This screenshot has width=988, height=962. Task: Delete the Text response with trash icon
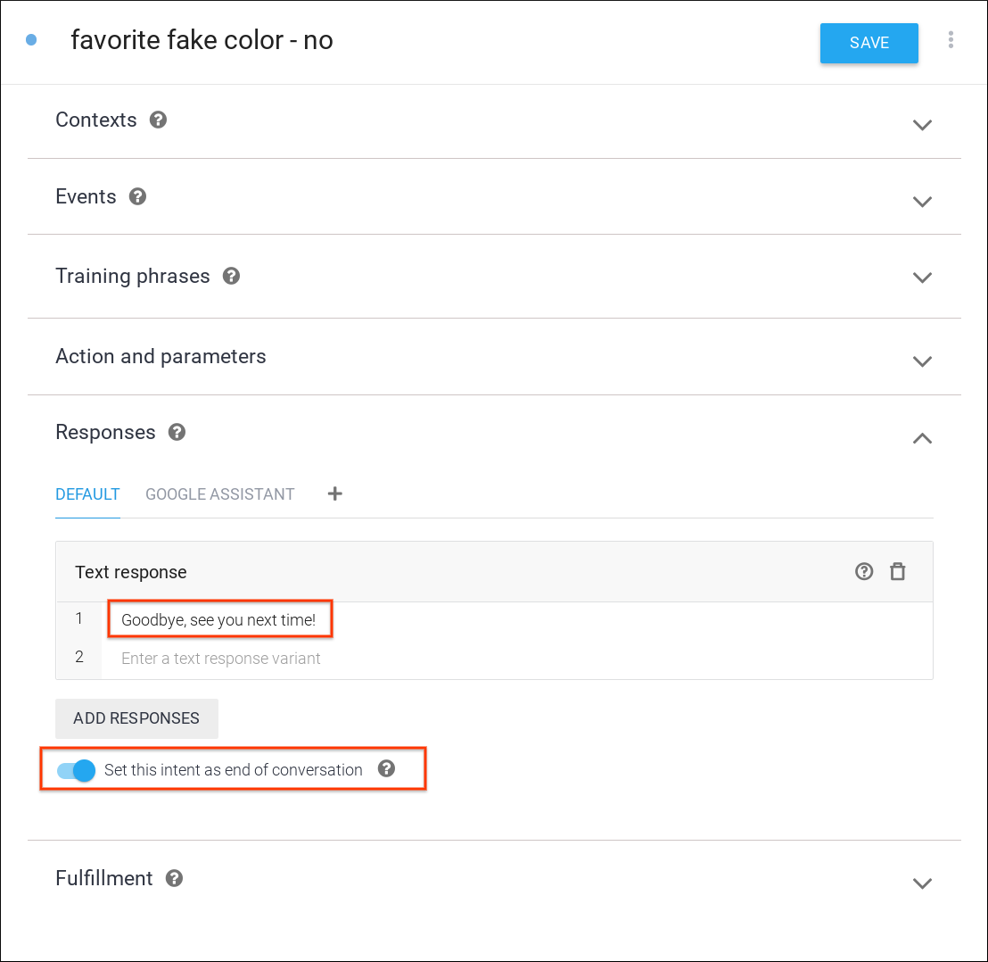(x=898, y=572)
